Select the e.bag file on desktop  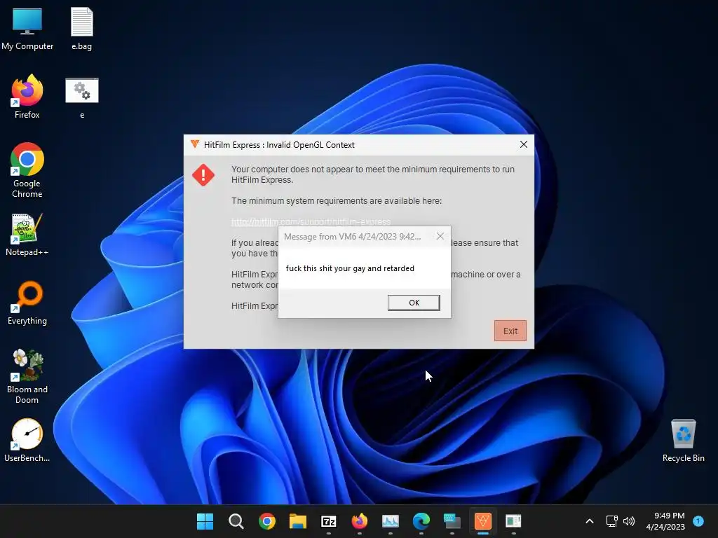(x=81, y=29)
